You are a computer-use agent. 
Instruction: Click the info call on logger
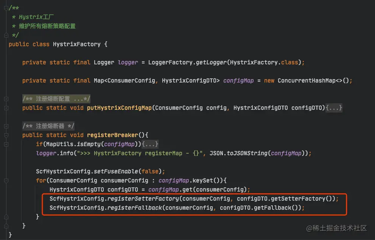tap(67, 153)
